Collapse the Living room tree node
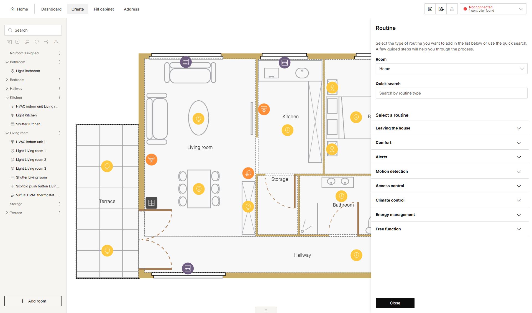 click(7, 133)
